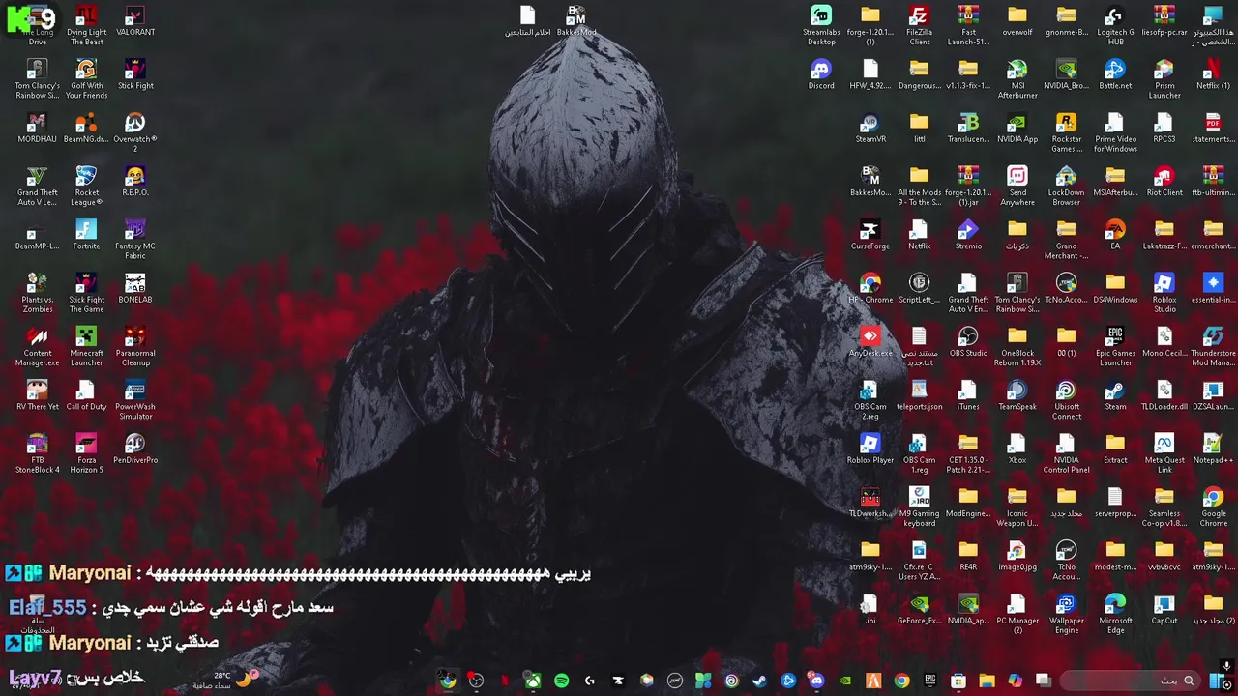Open the SteamVR desktop shortcut

point(870,129)
